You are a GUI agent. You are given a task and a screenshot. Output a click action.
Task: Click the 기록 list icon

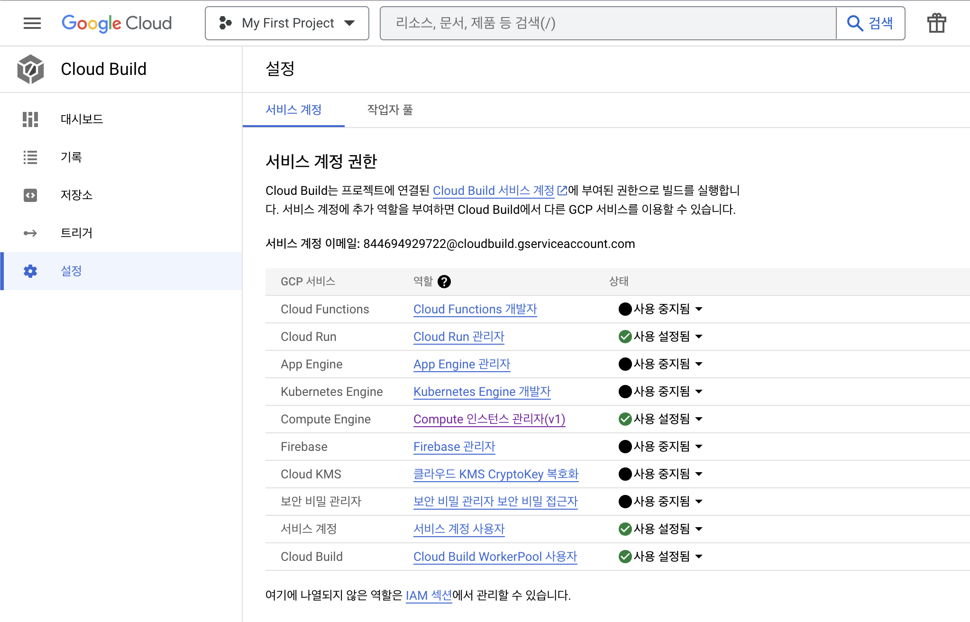click(x=30, y=157)
